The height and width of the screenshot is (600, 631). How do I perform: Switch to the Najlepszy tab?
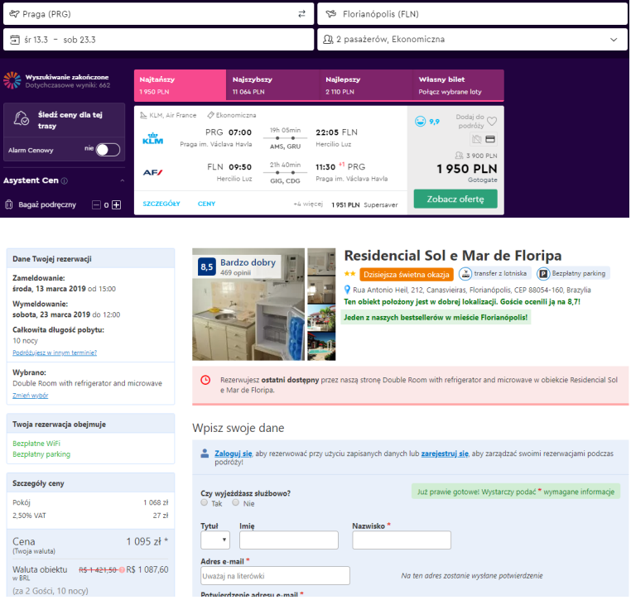[x=364, y=85]
